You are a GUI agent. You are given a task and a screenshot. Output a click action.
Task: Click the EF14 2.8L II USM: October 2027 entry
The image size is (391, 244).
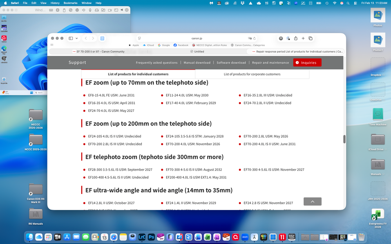(111, 203)
